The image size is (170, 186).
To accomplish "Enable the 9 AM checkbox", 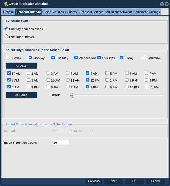I will [29, 80].
